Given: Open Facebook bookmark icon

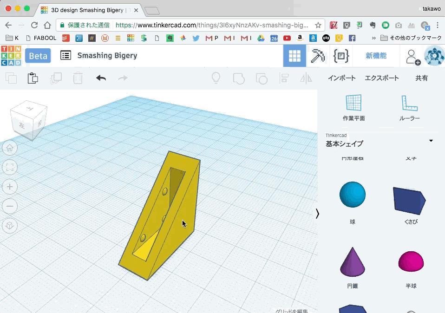Looking at the screenshot, I should pos(352,38).
